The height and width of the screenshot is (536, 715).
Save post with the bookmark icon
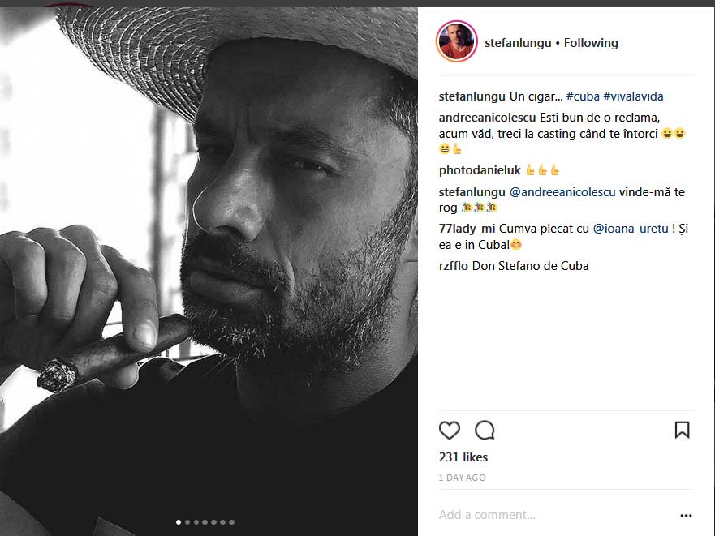pyautogui.click(x=682, y=430)
